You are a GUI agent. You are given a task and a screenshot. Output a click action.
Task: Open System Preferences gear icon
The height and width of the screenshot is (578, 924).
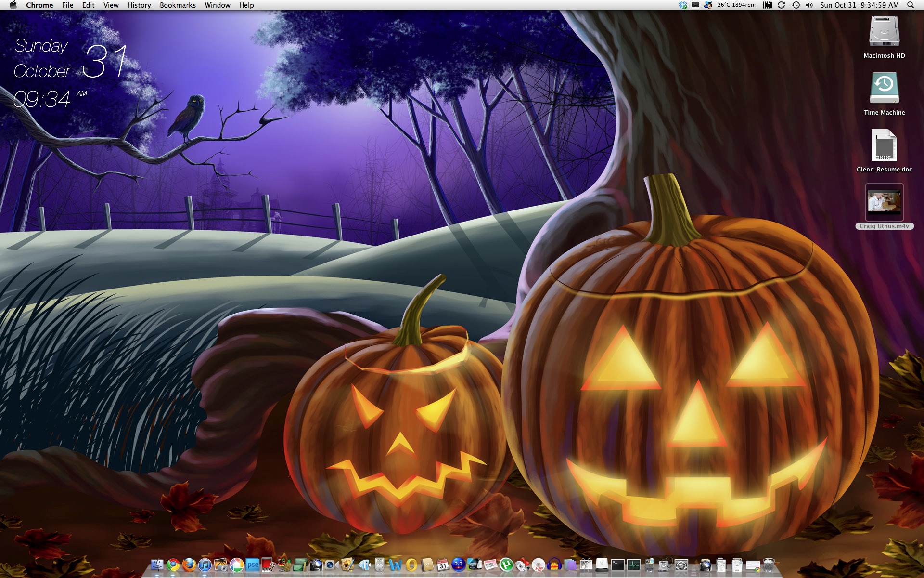[x=681, y=565]
